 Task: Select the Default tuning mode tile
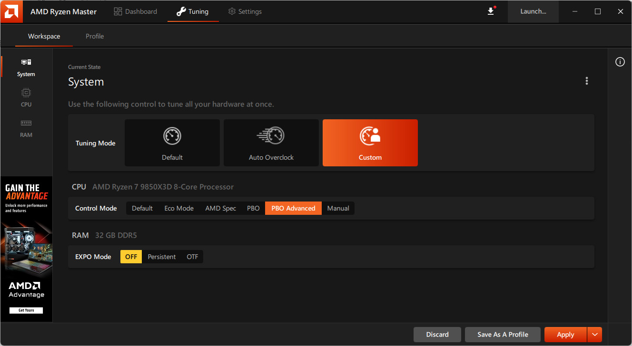coord(172,143)
